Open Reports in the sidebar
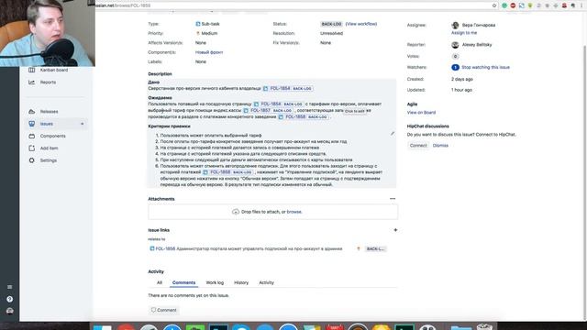The height and width of the screenshot is (330, 587). click(x=48, y=82)
